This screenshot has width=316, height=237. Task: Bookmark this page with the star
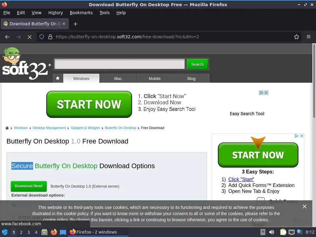coord(297,37)
